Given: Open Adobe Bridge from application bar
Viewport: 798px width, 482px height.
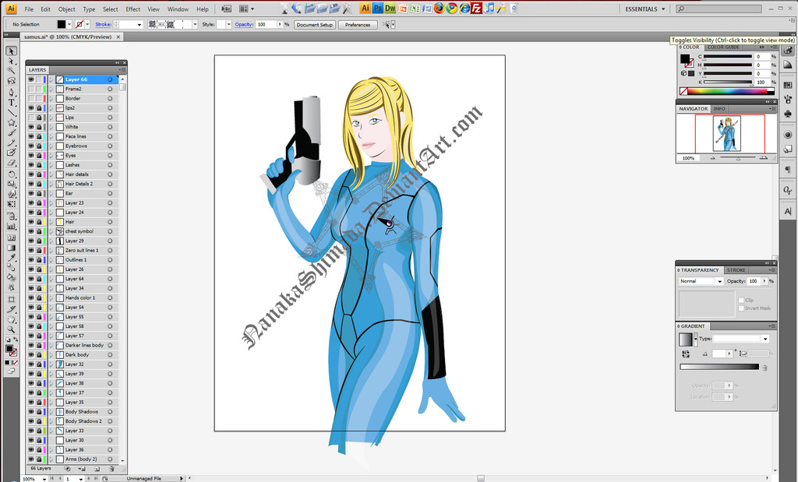Looking at the screenshot, I should 227,9.
